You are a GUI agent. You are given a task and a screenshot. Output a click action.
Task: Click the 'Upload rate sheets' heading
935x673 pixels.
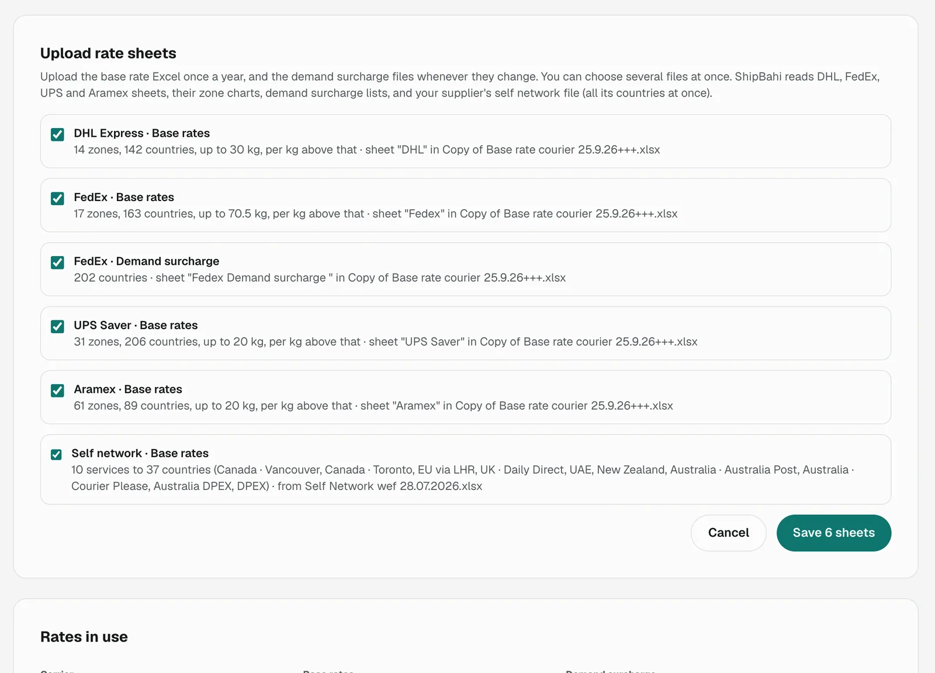pyautogui.click(x=108, y=53)
